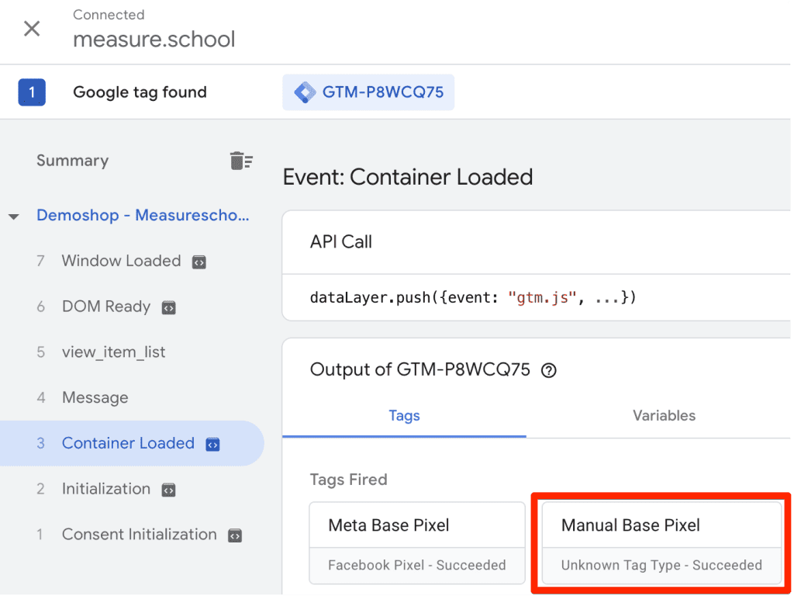Select the DOM Ready event
The height and width of the screenshot is (596, 794).
[x=105, y=306]
